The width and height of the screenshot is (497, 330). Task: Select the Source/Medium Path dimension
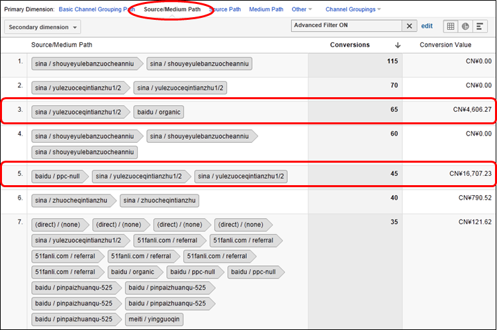click(171, 9)
